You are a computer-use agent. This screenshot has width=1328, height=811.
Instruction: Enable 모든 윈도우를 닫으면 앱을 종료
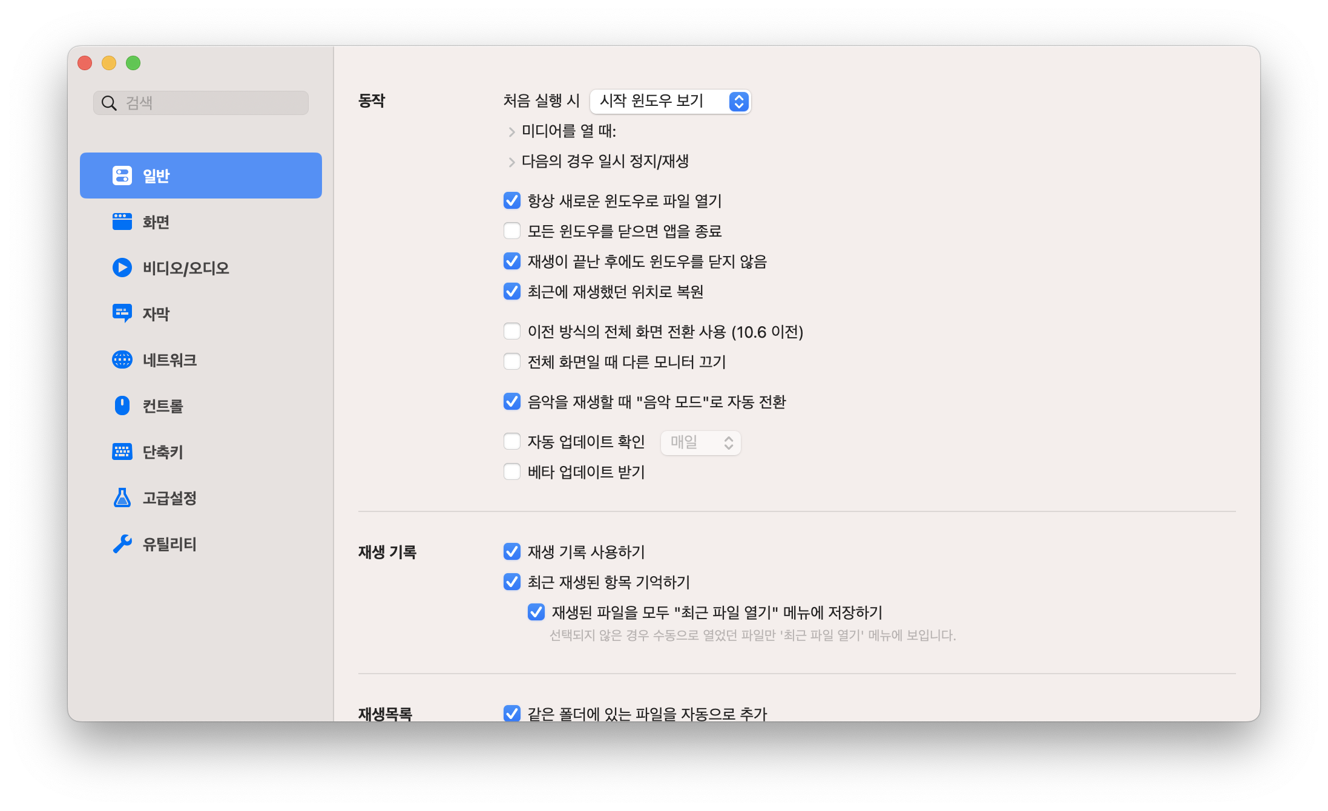512,231
